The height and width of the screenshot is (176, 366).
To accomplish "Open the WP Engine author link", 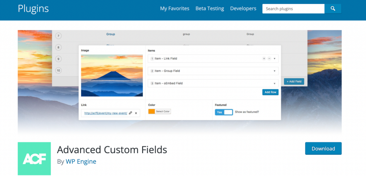I will click(81, 162).
